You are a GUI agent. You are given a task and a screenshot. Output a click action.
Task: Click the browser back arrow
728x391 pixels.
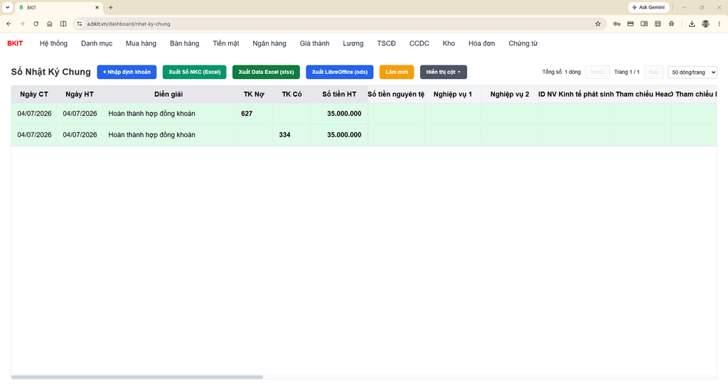(9, 23)
